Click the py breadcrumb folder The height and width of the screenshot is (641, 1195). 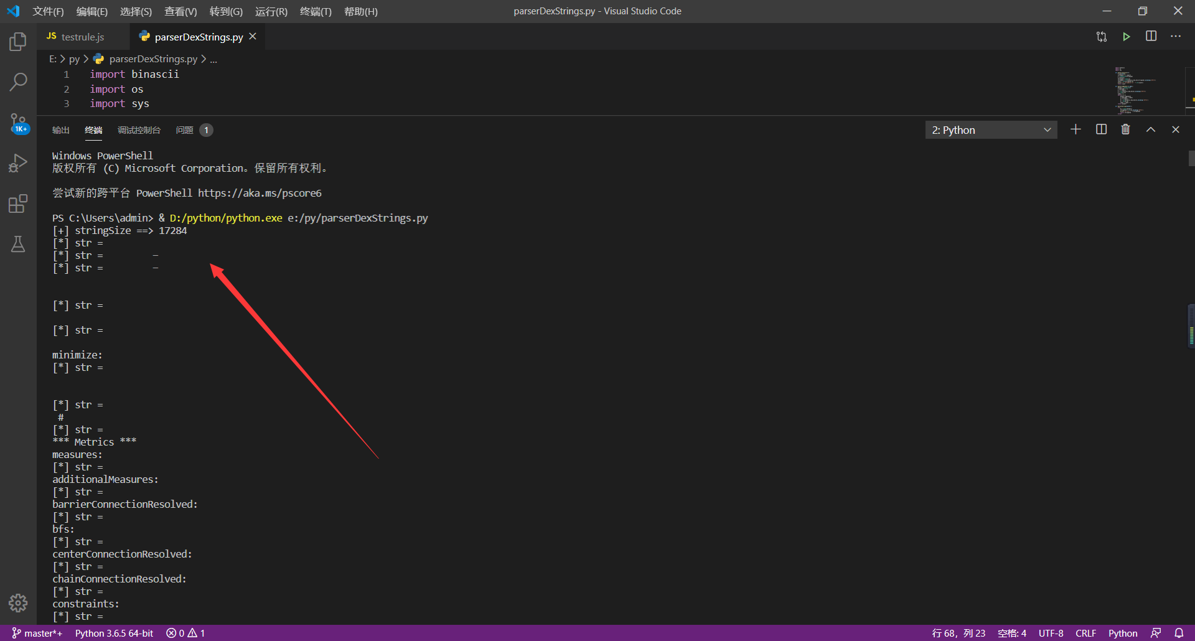click(74, 59)
